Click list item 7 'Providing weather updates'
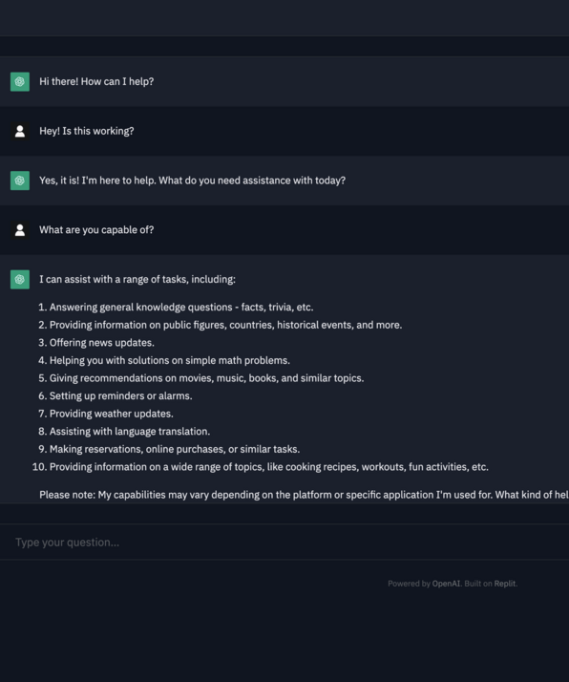Viewport: 569px width, 682px height. (x=106, y=414)
